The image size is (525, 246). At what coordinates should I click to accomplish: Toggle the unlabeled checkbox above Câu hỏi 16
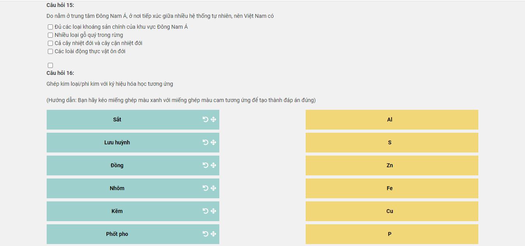50,66
